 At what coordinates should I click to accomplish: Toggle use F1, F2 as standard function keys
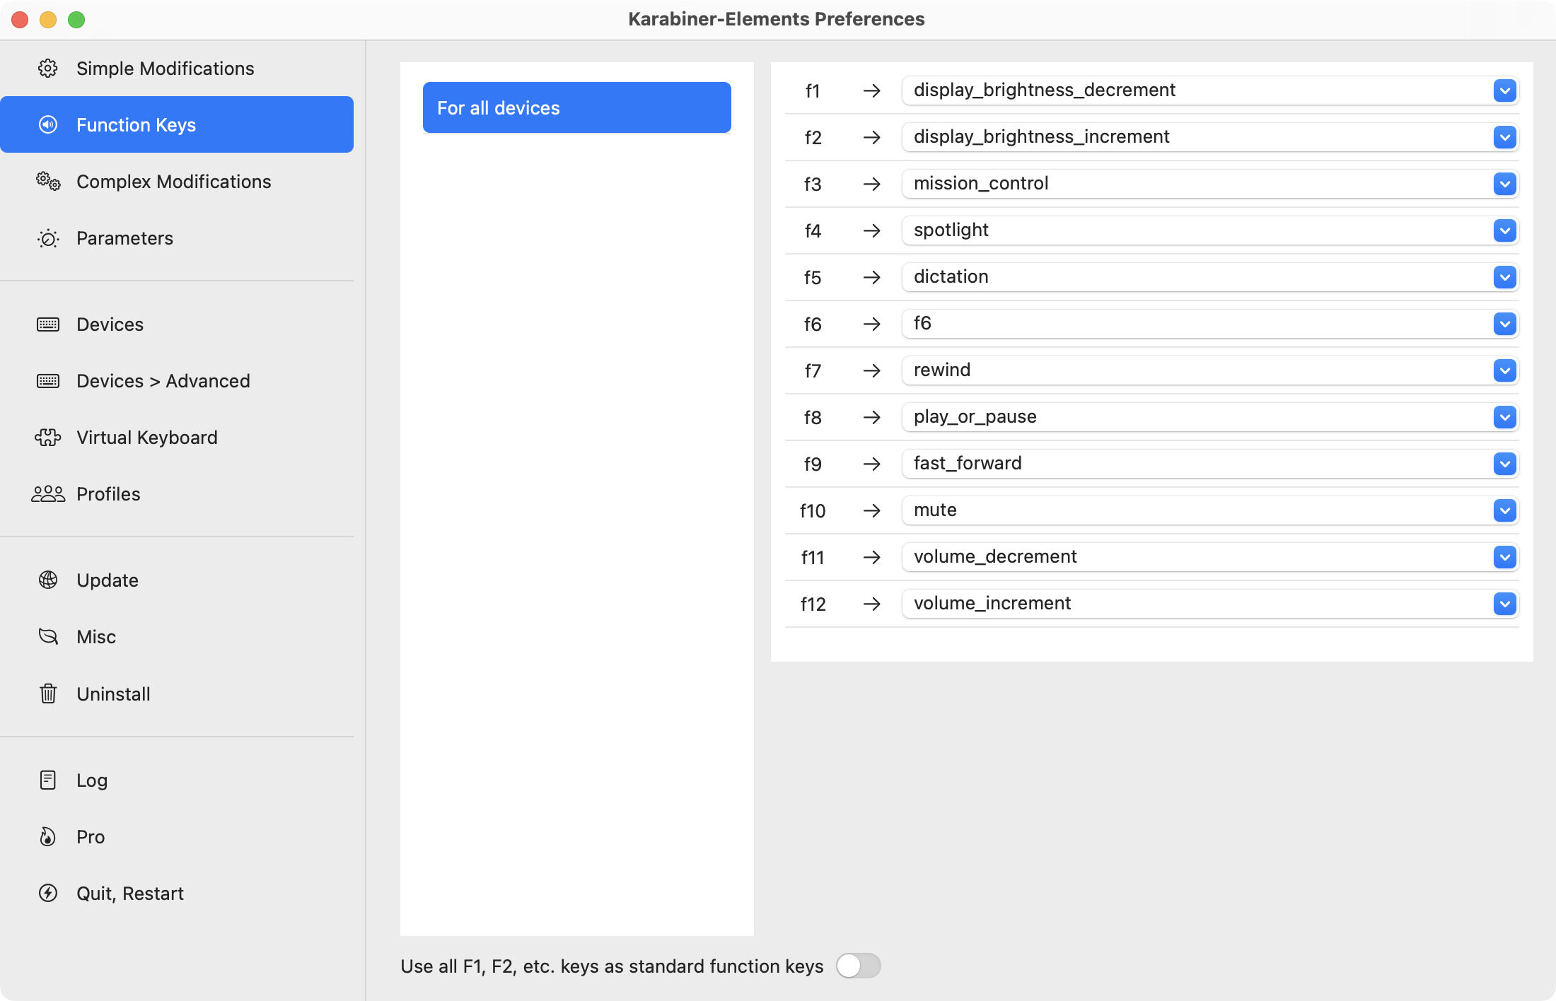point(858,966)
